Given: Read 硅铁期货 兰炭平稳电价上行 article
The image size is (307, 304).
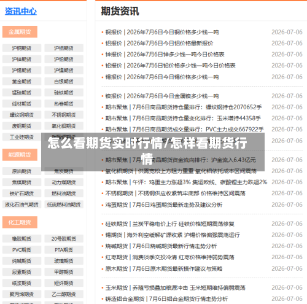Looking at the screenshot, I should coord(170,224).
